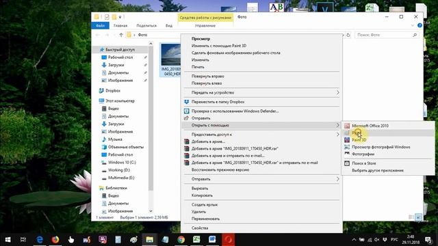Viewport: 438px width, 246px height.
Task: Open Музыка folder in navigation pane
Action: [x=115, y=139]
